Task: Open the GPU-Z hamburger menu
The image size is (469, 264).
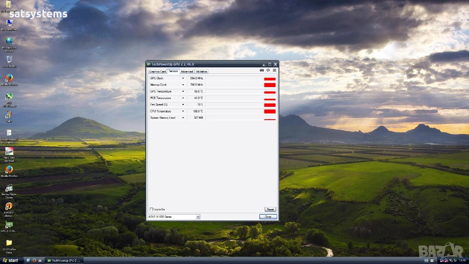Action: pyautogui.click(x=275, y=71)
